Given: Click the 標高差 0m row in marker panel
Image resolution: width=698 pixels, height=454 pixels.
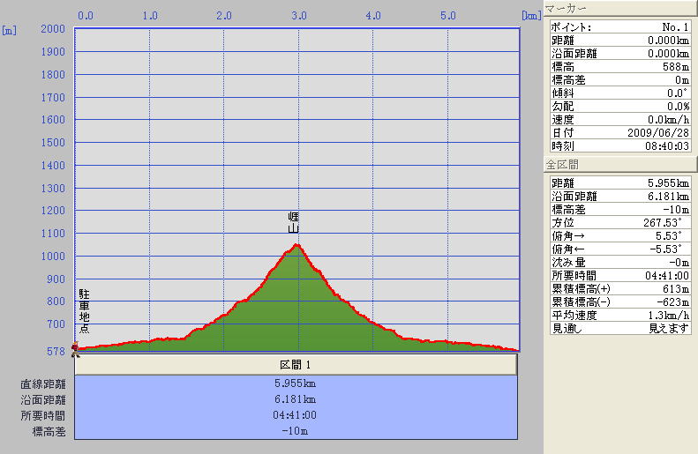Looking at the screenshot, I should pos(620,80).
